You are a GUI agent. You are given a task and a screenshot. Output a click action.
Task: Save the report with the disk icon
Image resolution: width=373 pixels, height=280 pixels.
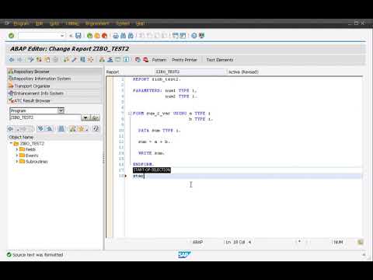coord(78,36)
